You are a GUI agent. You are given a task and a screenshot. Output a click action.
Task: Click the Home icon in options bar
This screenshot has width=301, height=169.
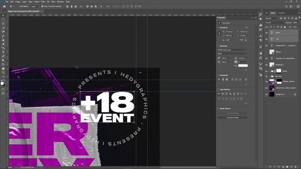tap(4, 6)
